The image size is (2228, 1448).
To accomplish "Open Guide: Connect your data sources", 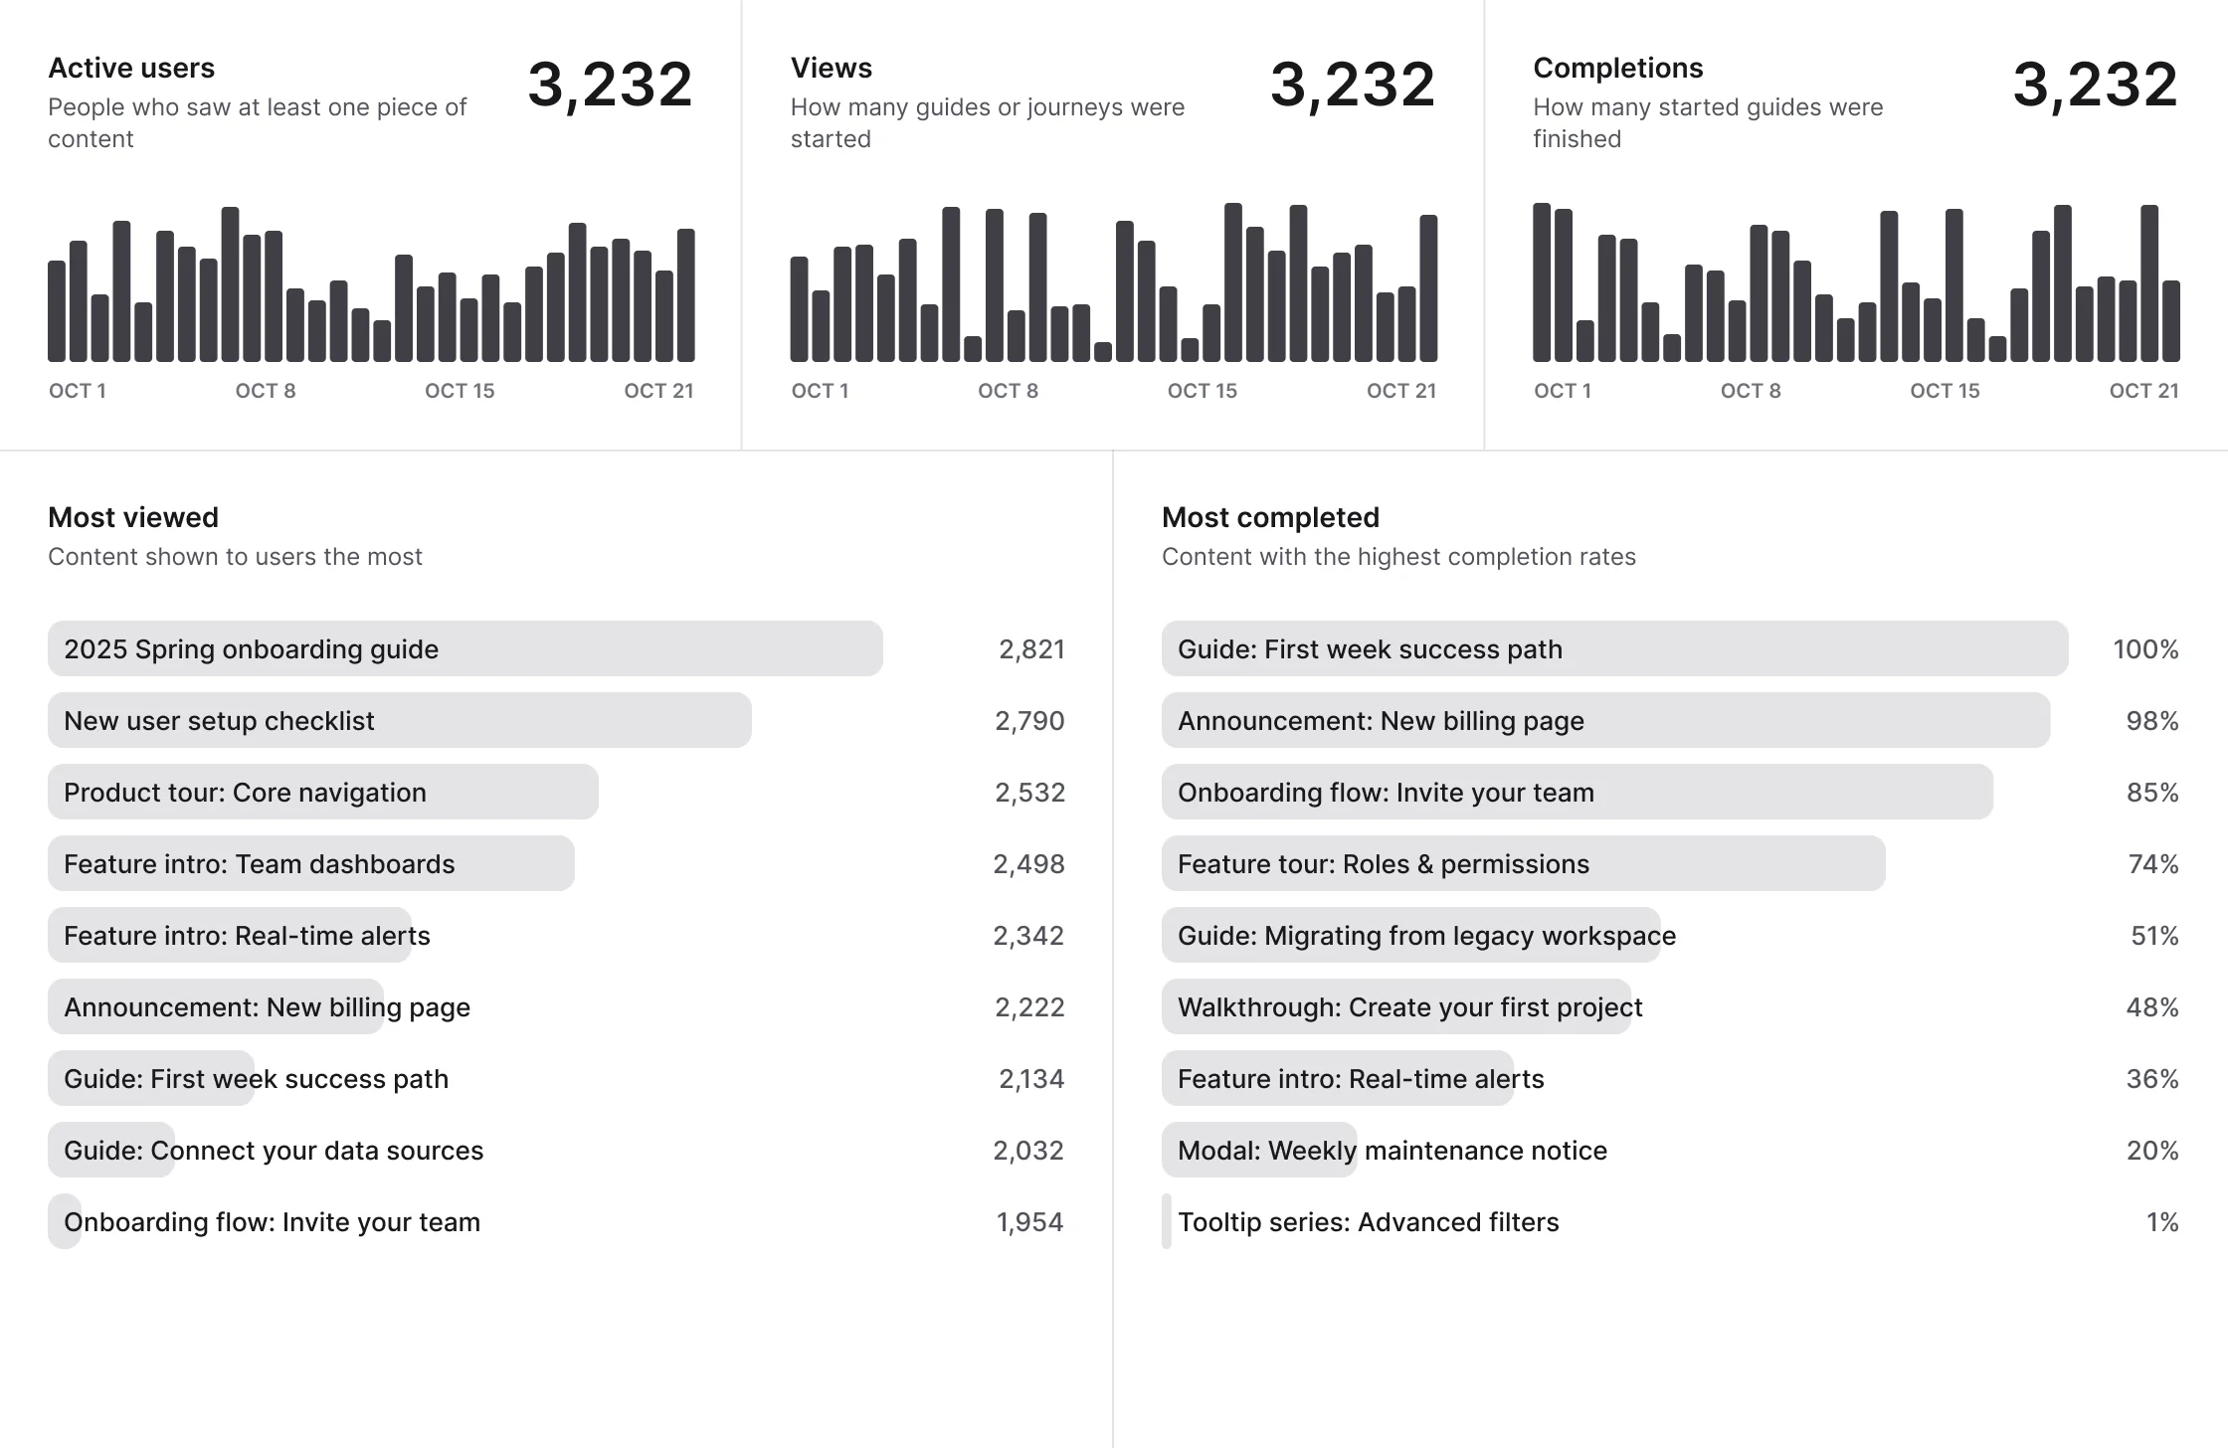I will coord(273,1151).
